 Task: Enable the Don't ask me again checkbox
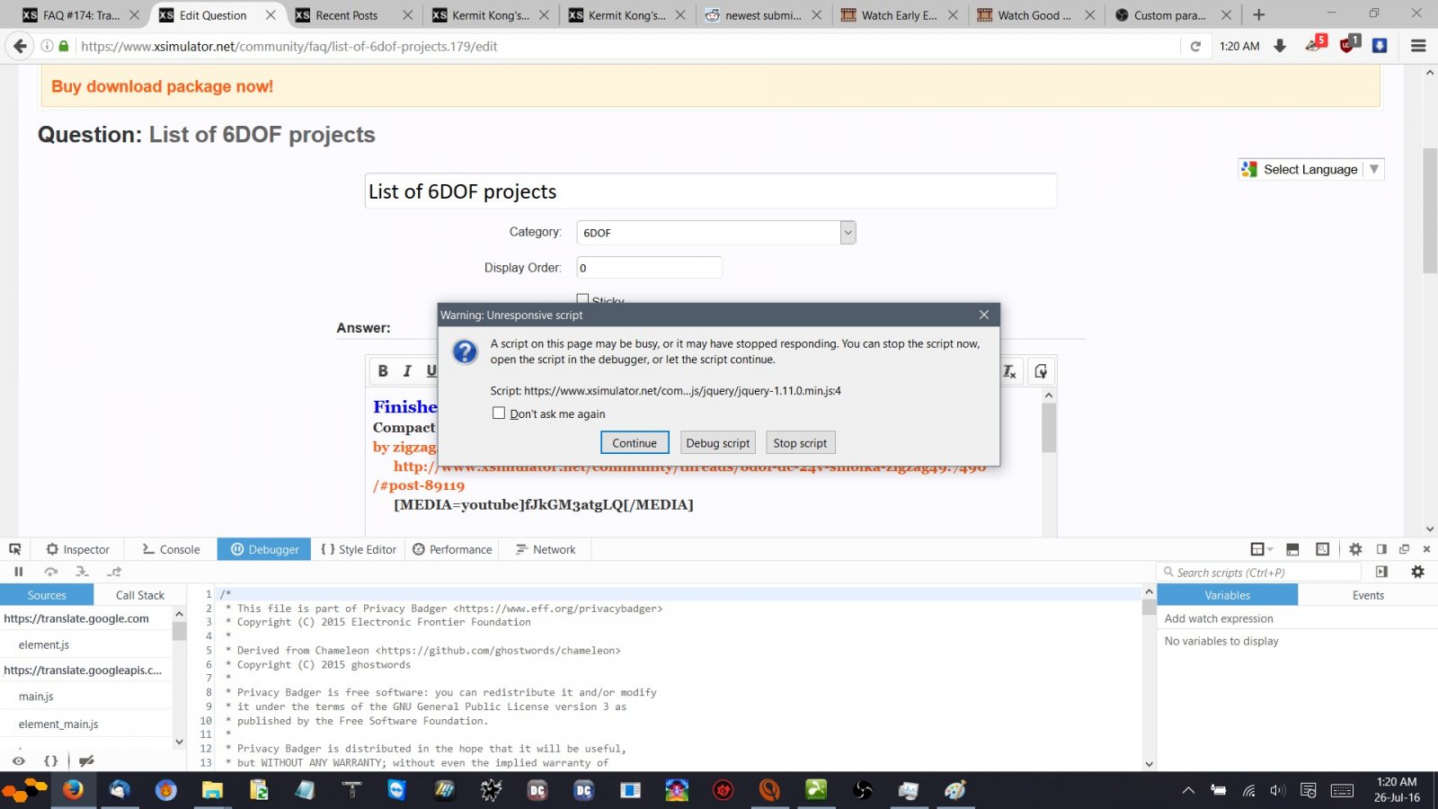coord(500,413)
